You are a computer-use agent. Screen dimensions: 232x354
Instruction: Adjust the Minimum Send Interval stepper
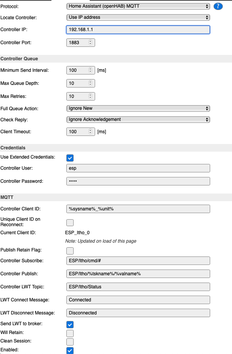tap(90, 70)
